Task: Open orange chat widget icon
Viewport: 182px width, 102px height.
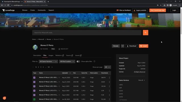Action: coord(5,98)
